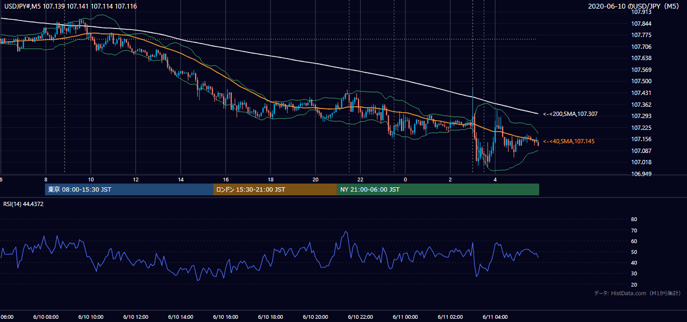Click the RSI(14) 44.4372 indicator label
Screen dimensions: 687x322
tap(24, 204)
